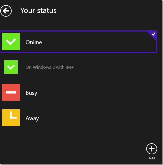Screen dimensions: 163x165
Task: Set status to Away
Action: click(x=32, y=118)
